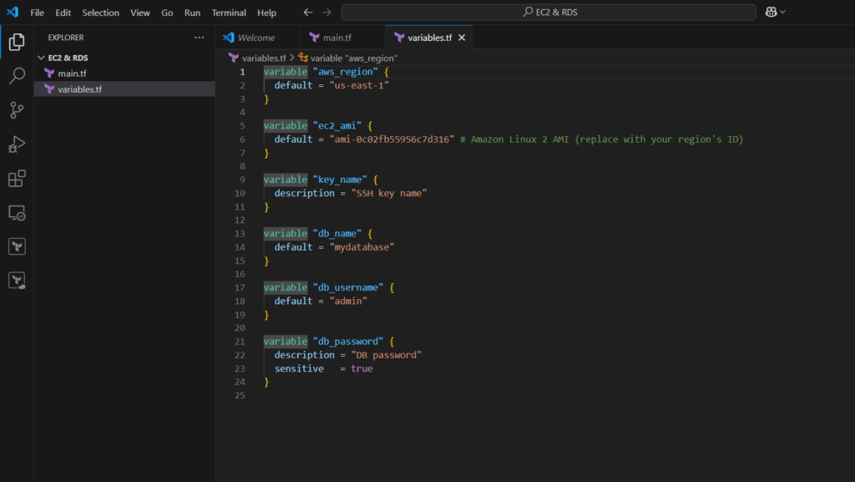Click the Explorer More Actions ellipsis
Image resolution: width=855 pixels, height=482 pixels.
199,38
